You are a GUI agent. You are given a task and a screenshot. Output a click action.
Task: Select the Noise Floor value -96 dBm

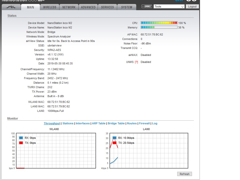pyautogui.click(x=146, y=43)
